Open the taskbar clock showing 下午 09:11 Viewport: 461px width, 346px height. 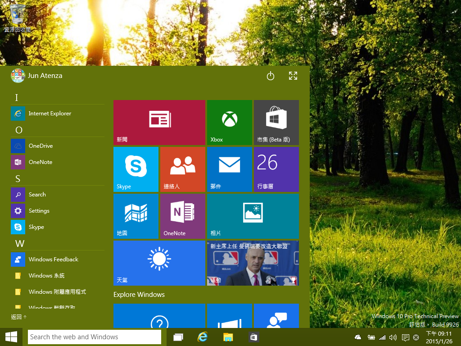tap(439, 337)
